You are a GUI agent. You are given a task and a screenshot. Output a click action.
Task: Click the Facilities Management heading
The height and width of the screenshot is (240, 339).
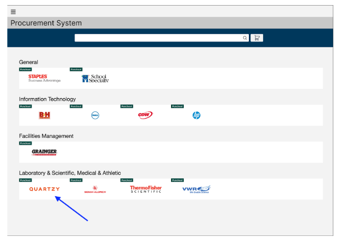pyautogui.click(x=46, y=136)
